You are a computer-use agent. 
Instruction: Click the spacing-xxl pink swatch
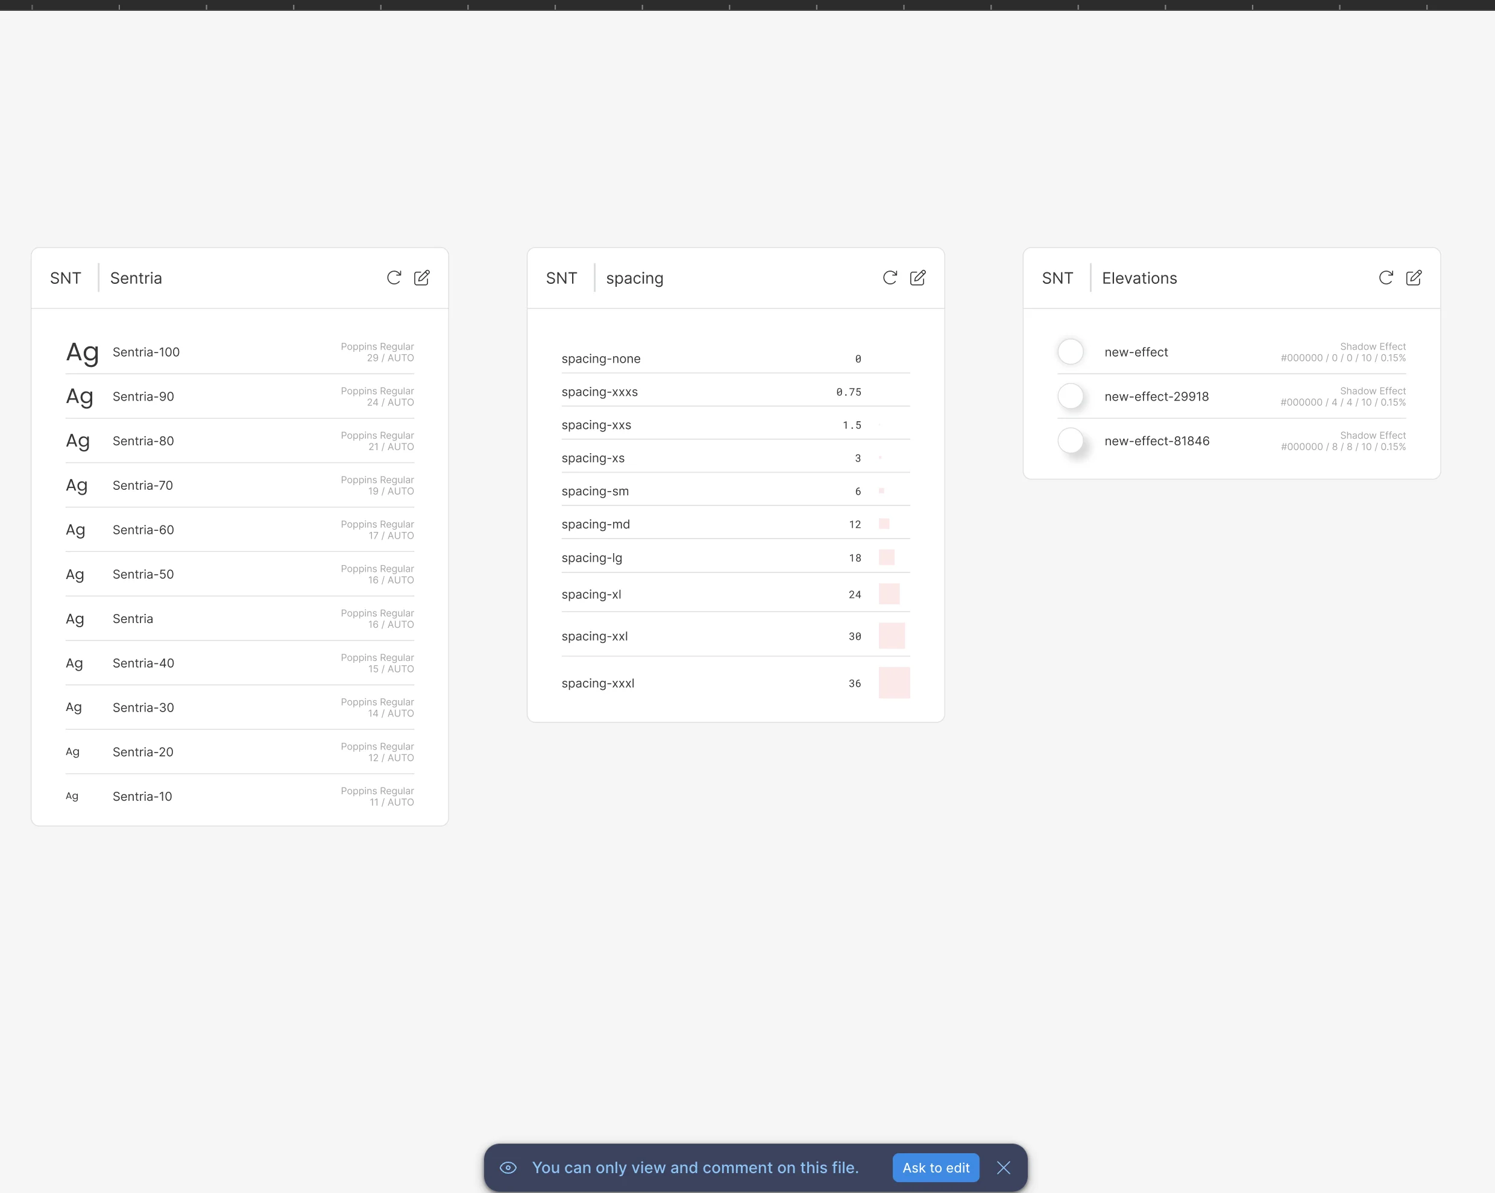(891, 636)
